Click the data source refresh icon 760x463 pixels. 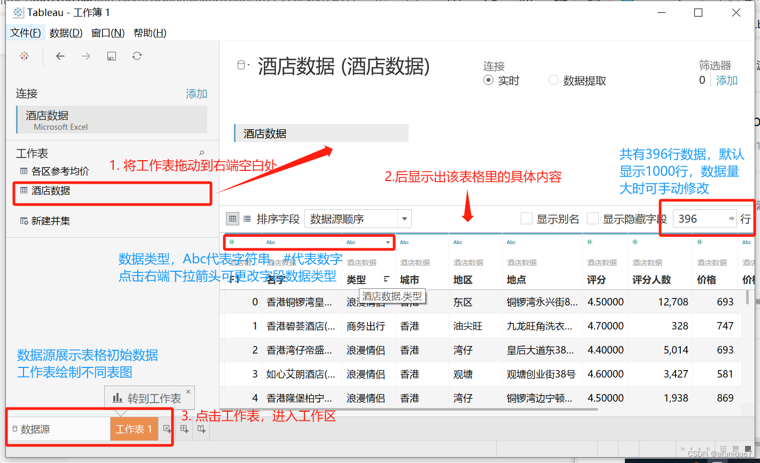coord(137,56)
